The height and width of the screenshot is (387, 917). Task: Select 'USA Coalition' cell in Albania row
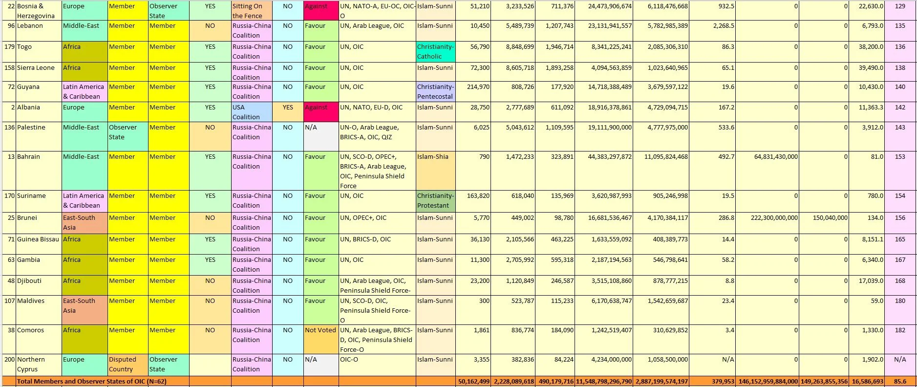tap(252, 112)
